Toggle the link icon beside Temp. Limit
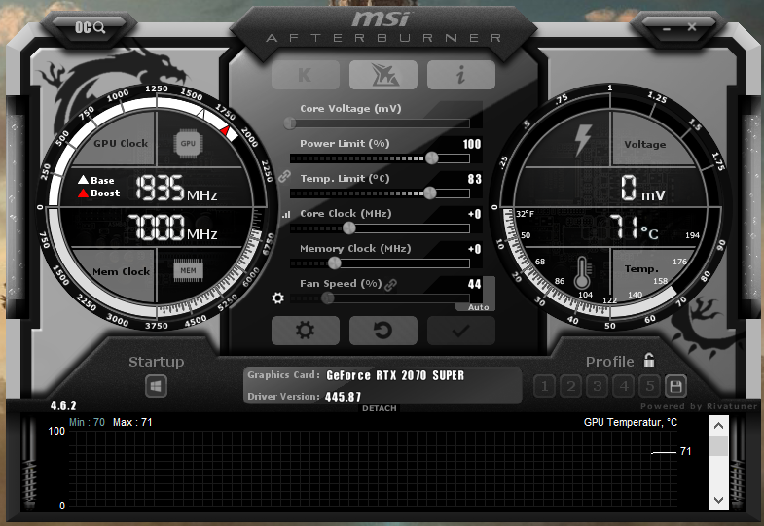The width and height of the screenshot is (764, 526). click(284, 177)
